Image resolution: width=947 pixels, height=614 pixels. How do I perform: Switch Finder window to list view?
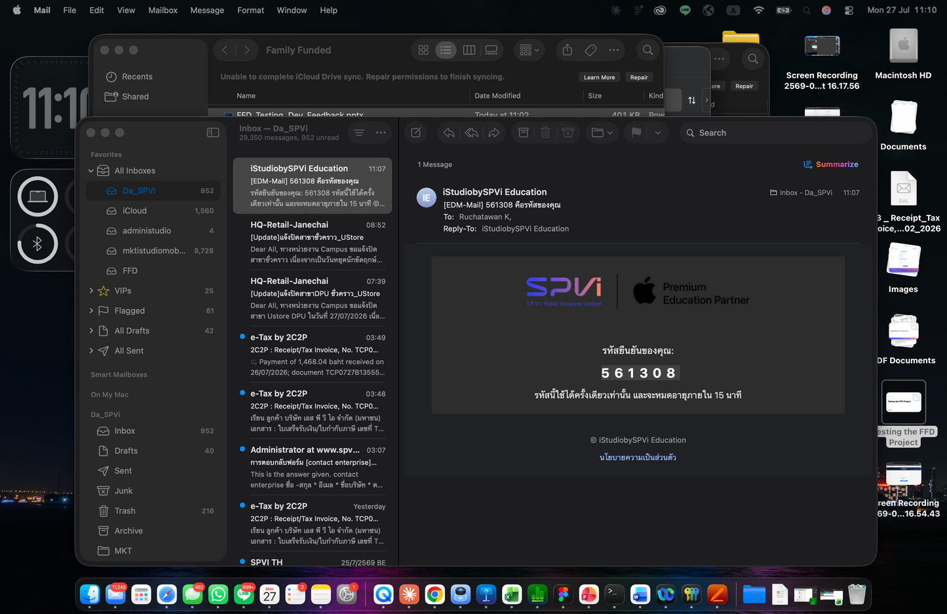[x=446, y=50]
